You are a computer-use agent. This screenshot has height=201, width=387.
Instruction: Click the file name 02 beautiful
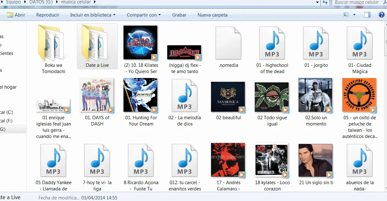229,118
